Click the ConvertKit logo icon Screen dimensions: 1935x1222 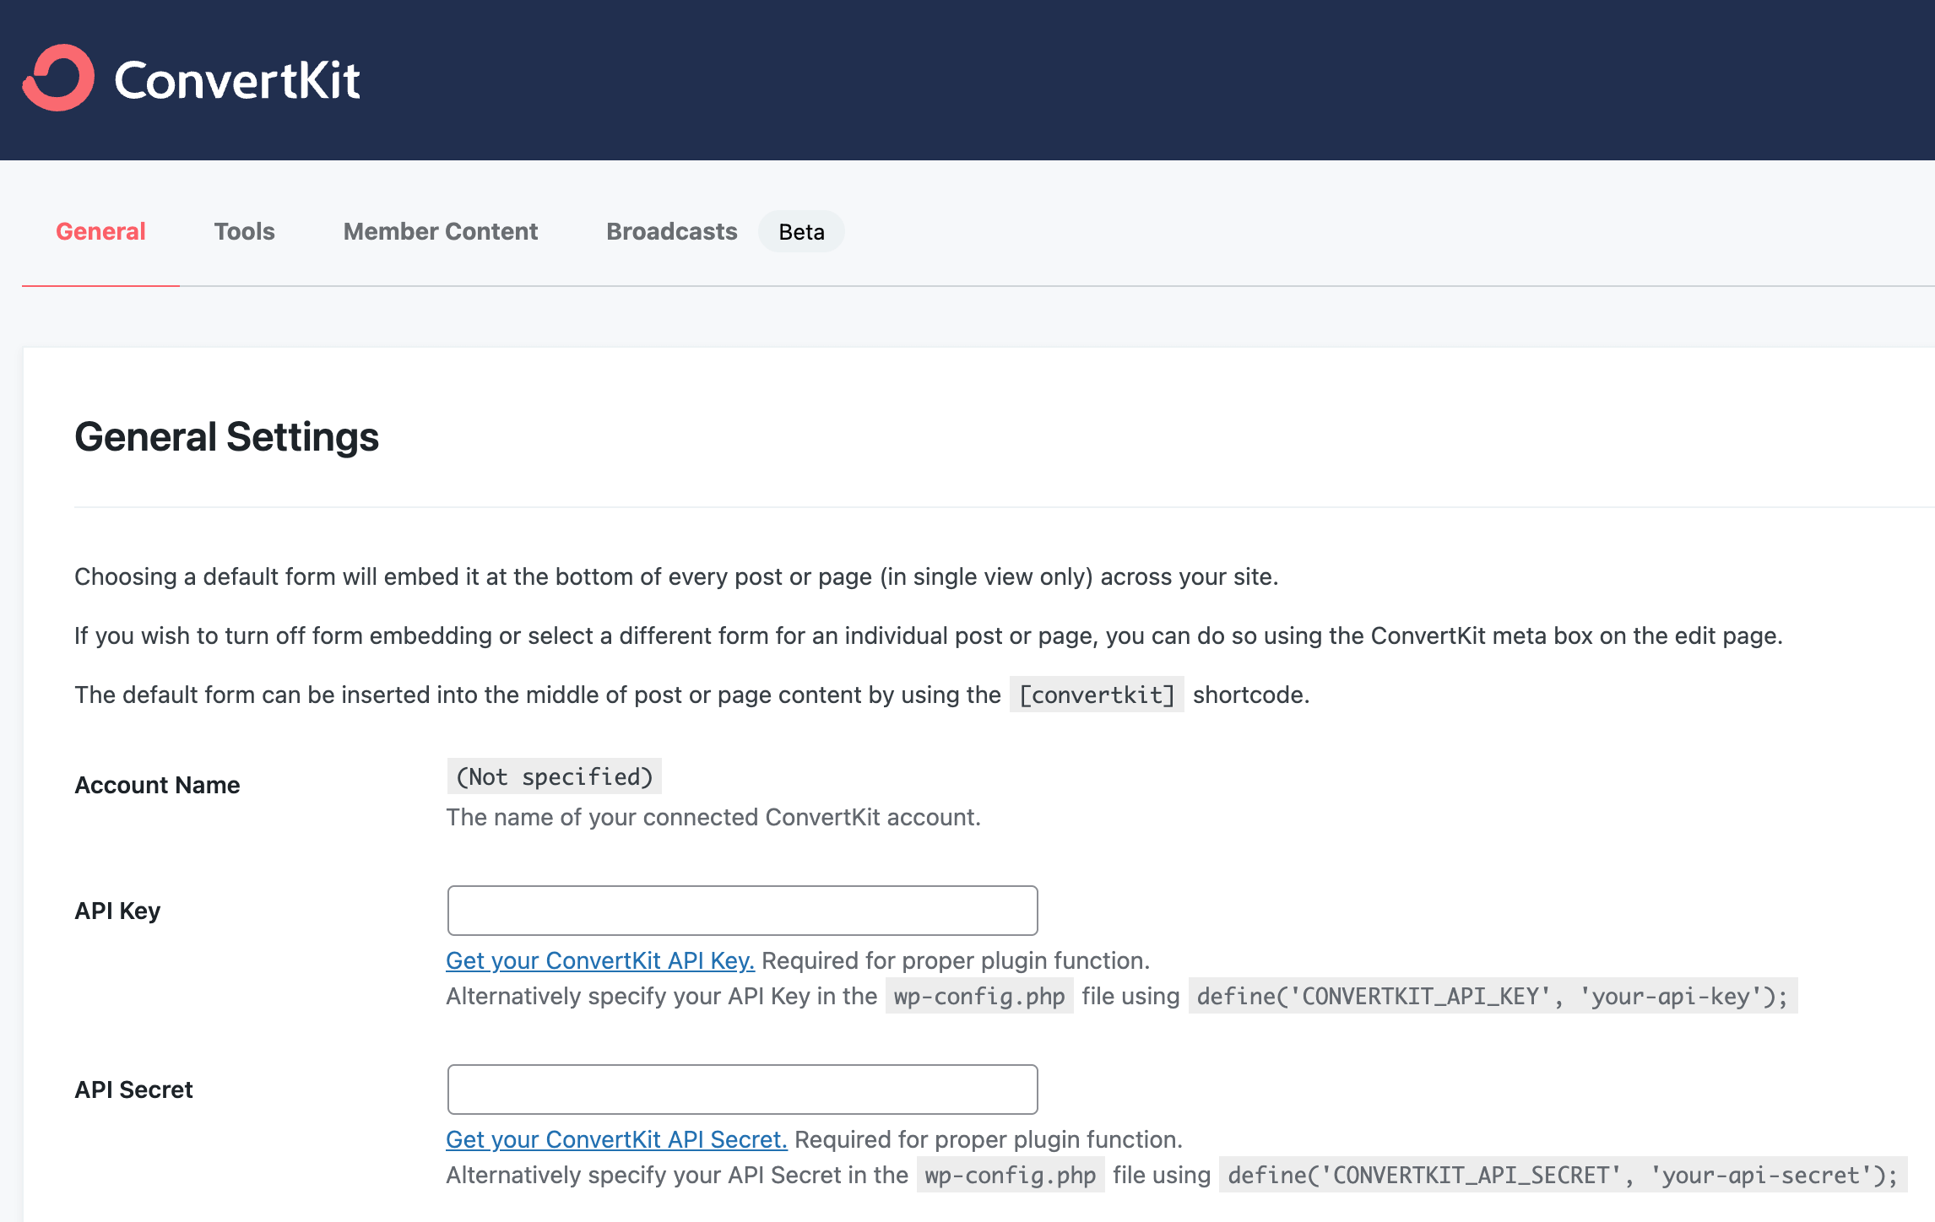pos(58,78)
